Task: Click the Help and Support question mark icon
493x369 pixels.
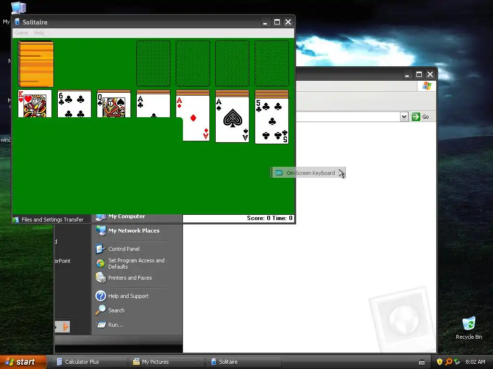Action: (101, 296)
